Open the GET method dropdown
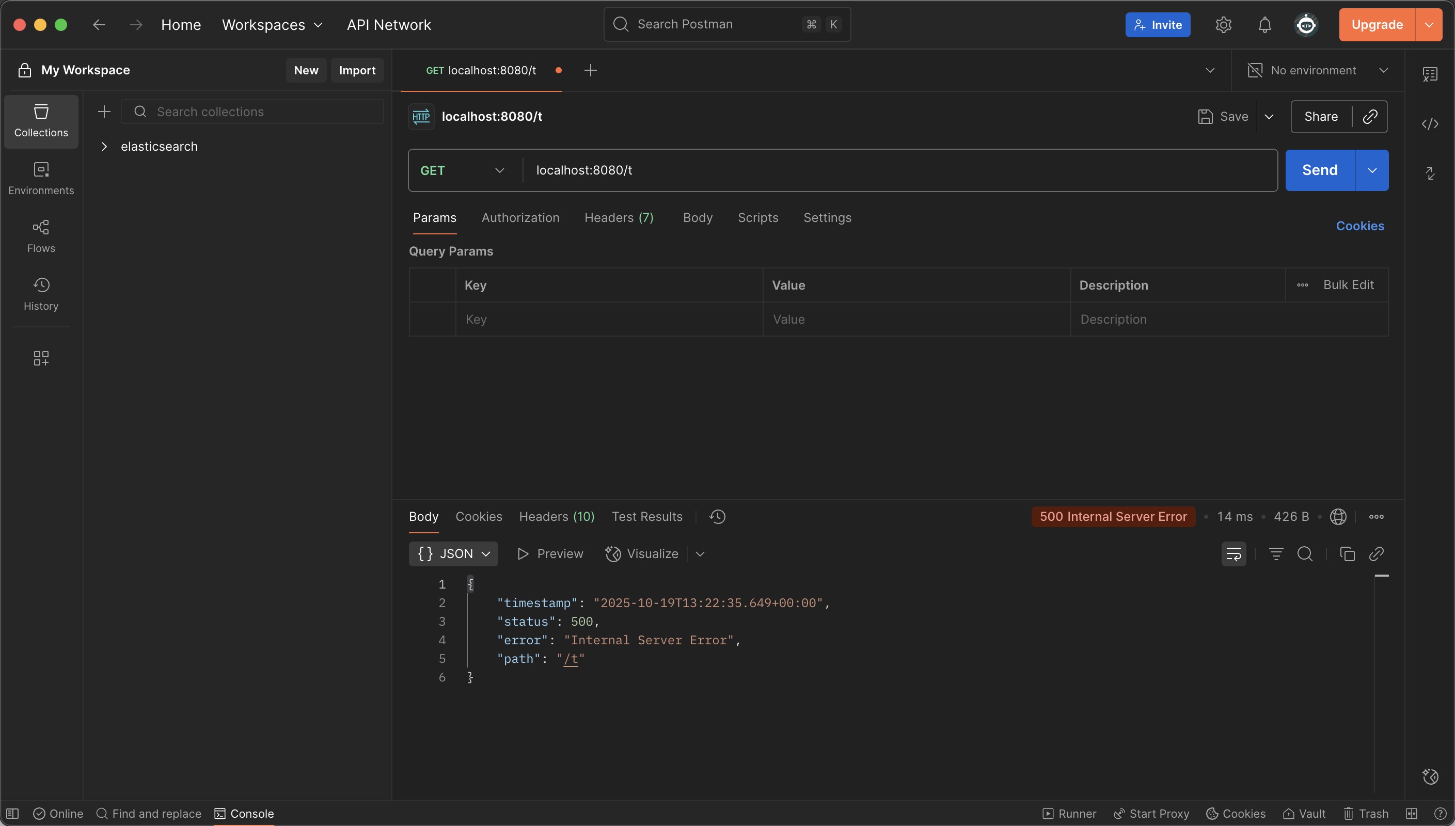This screenshot has width=1455, height=826. [x=462, y=170]
